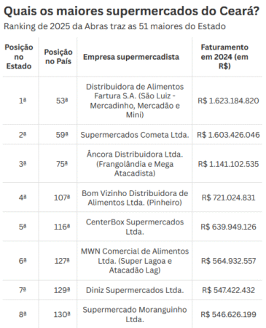
Task: Click the 'Posição no País' column header
Action: click(x=58, y=57)
